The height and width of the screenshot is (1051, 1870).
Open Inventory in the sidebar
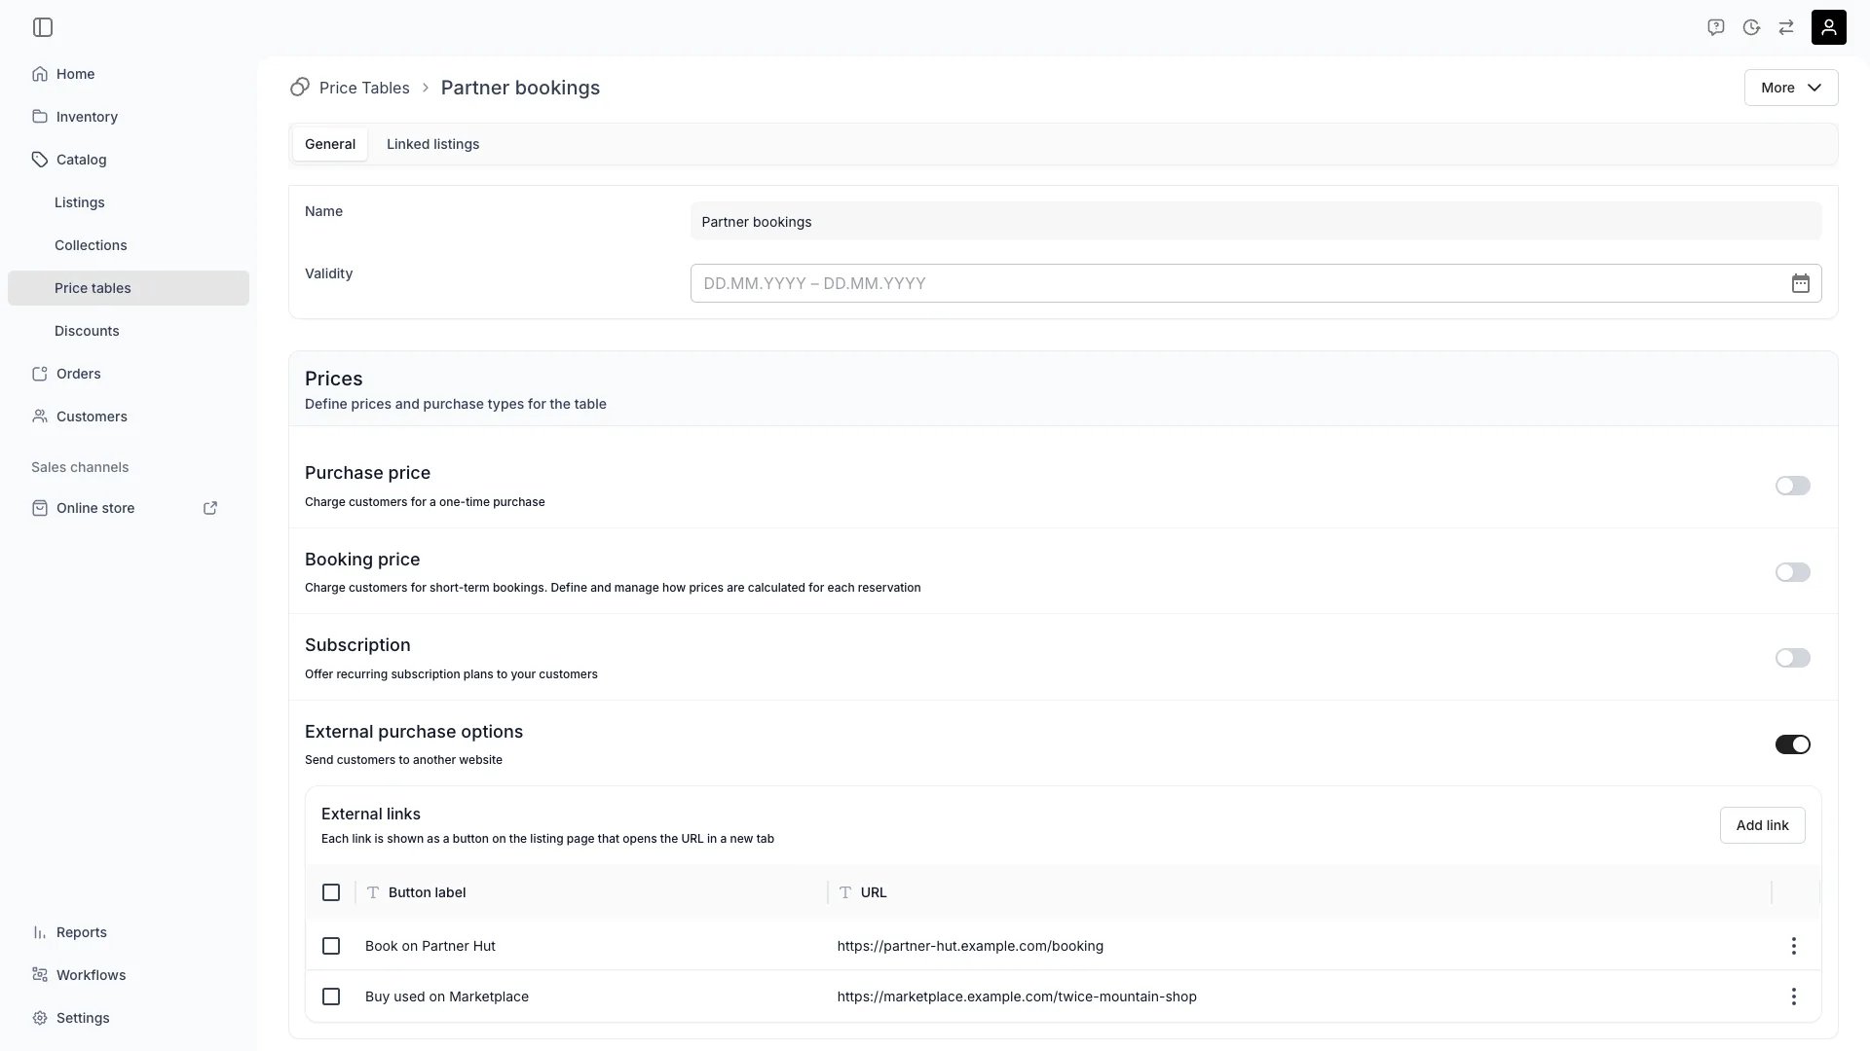(129, 117)
